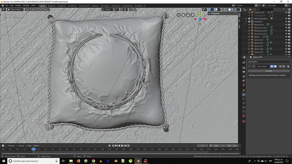Click the red X axis gizmo handle
The width and height of the screenshot is (292, 164).
pos(205,19)
